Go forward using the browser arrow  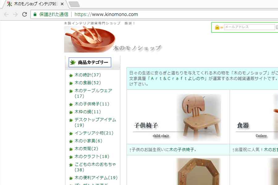pyautogui.click(x=15, y=14)
